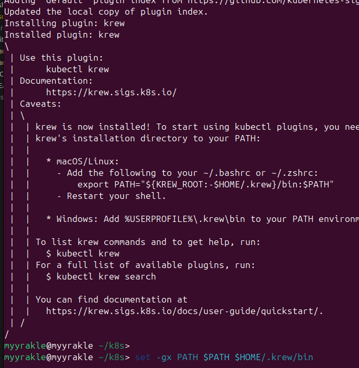Click the 'Caveats:' heading
Viewport: 359px width, 368px height.
click(40, 104)
